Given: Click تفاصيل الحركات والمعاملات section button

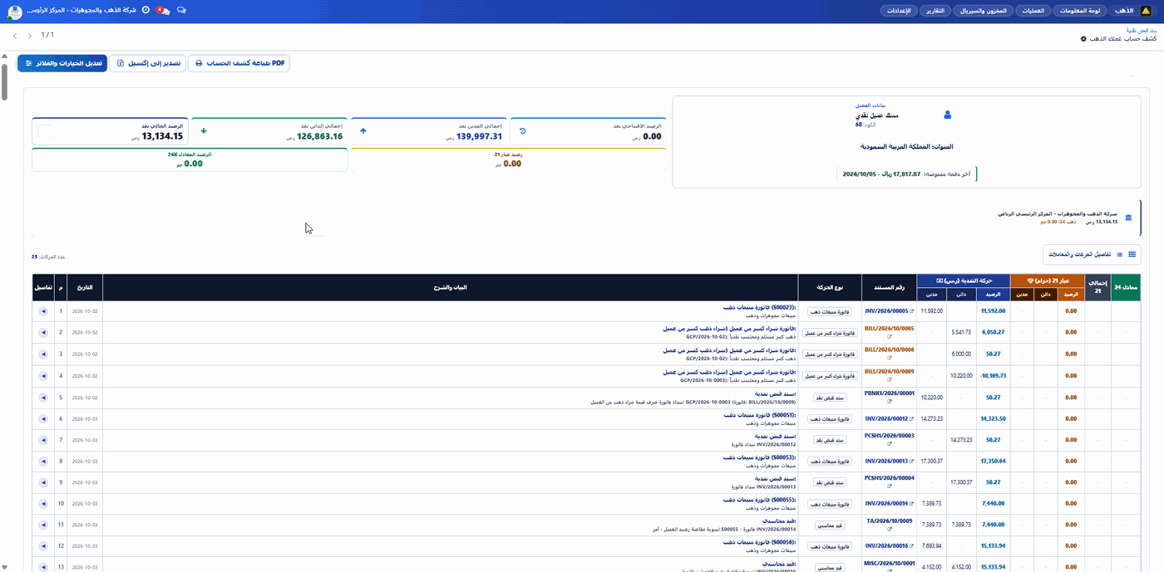Looking at the screenshot, I should [1092, 254].
